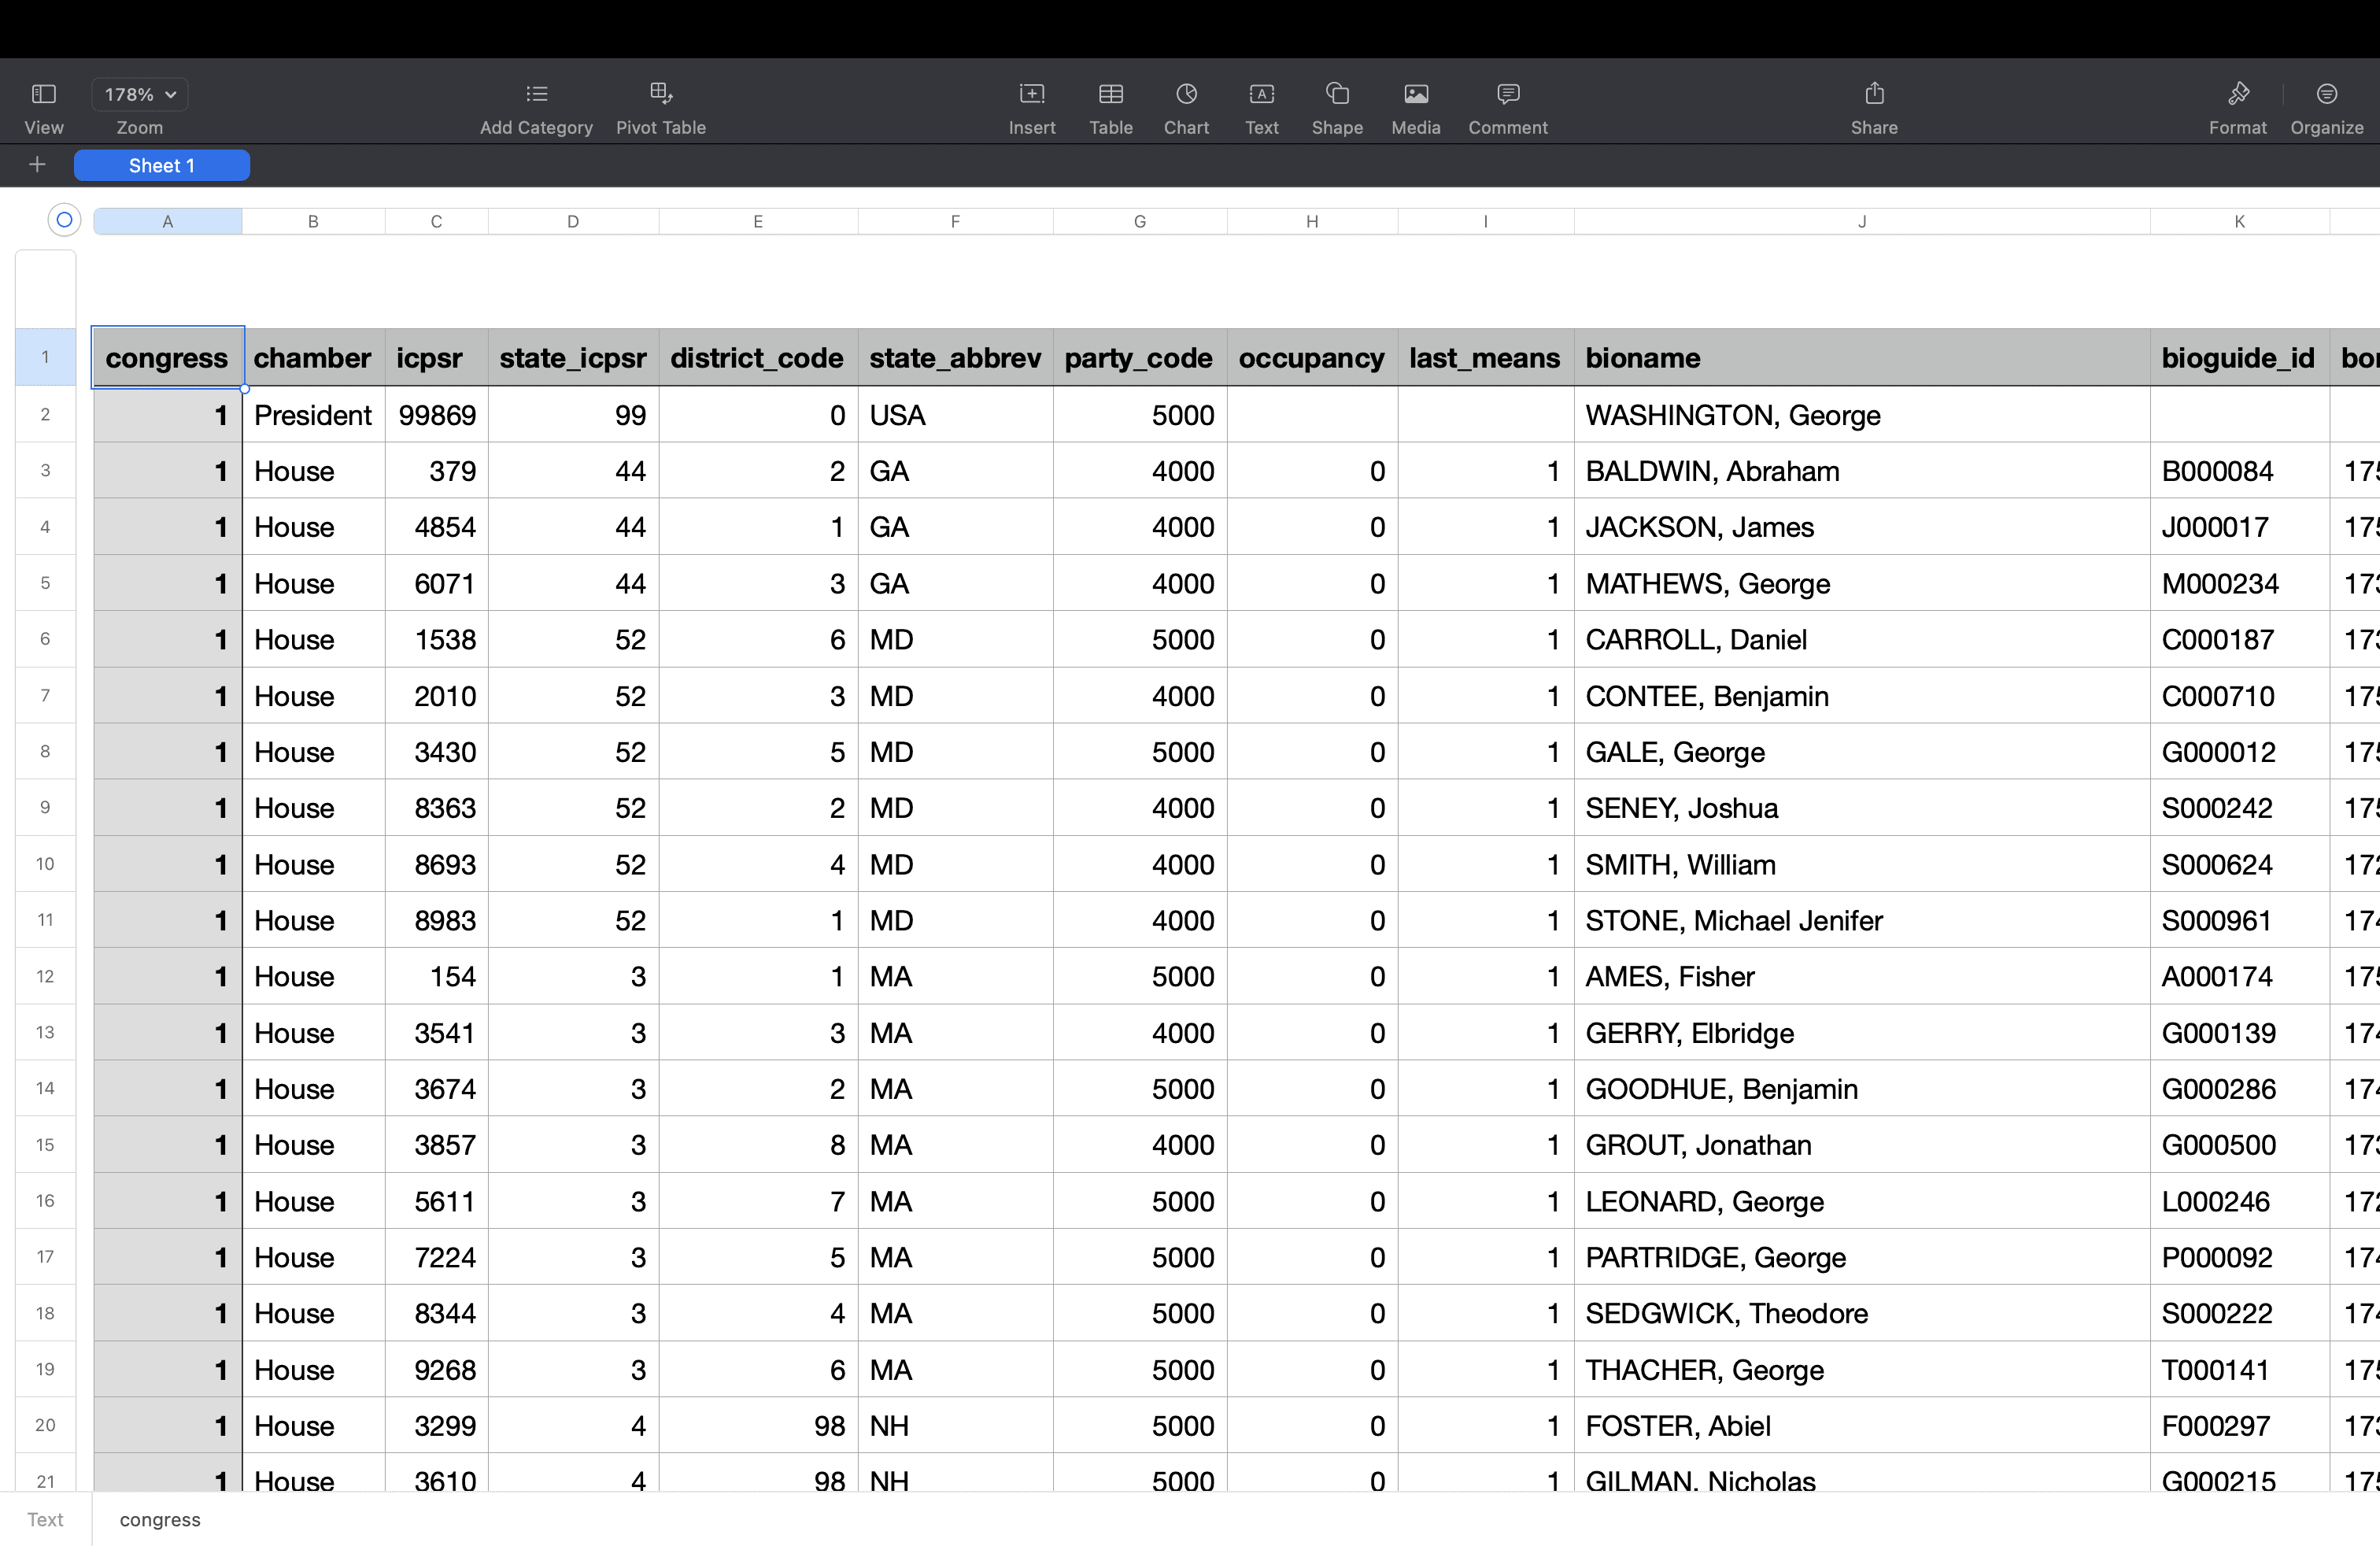The width and height of the screenshot is (2380, 1546).
Task: Open the View sidebar options icon
Action: coord(44,94)
